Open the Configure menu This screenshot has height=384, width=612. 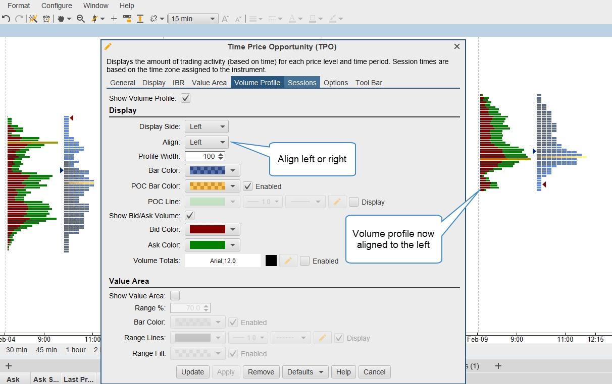pyautogui.click(x=57, y=6)
